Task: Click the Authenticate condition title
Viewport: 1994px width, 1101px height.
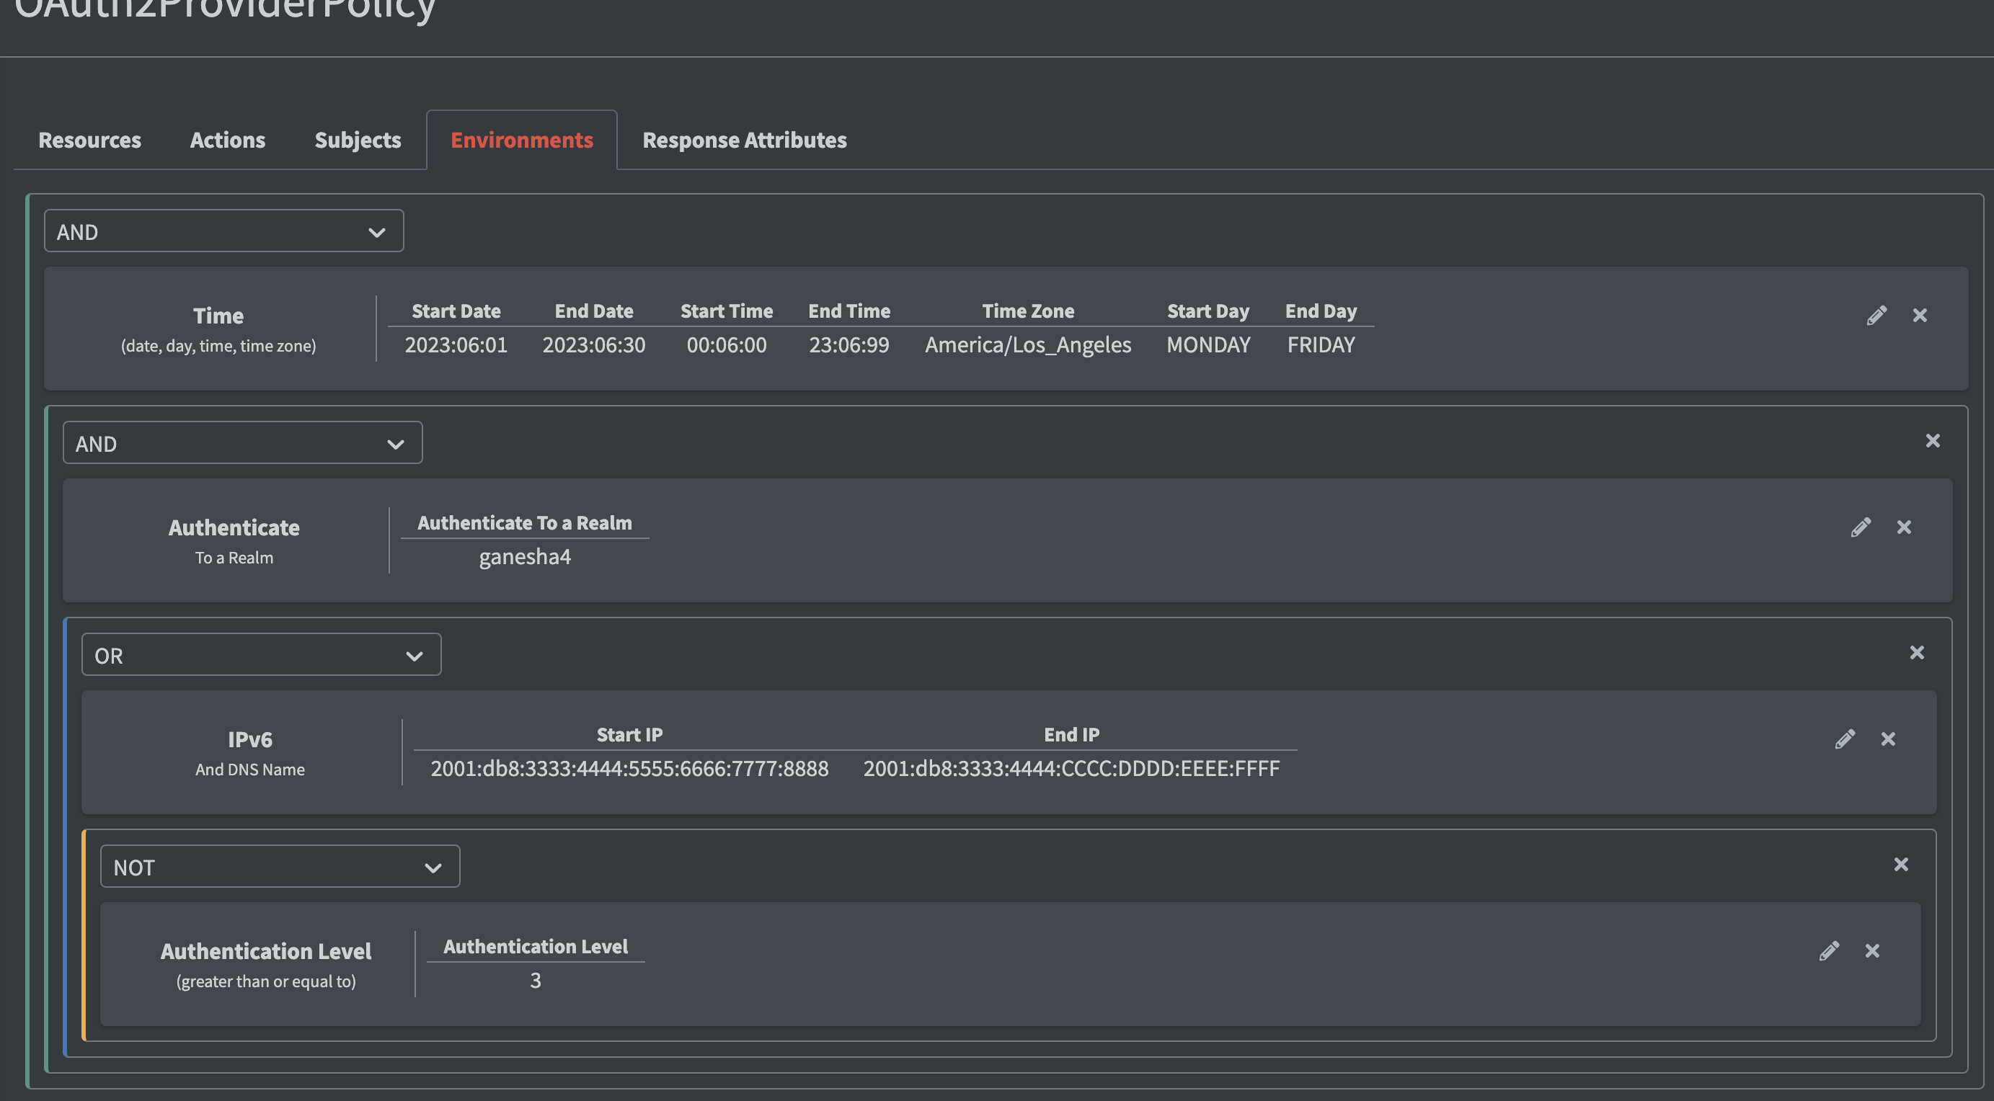Action: click(x=234, y=527)
